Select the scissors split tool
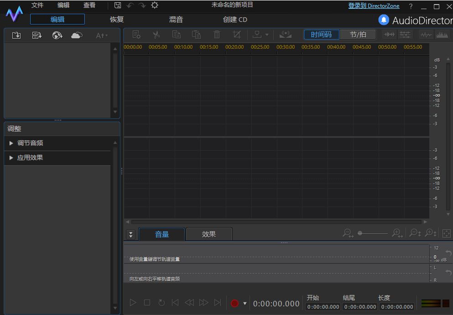This screenshot has height=315, width=453. 156,34
